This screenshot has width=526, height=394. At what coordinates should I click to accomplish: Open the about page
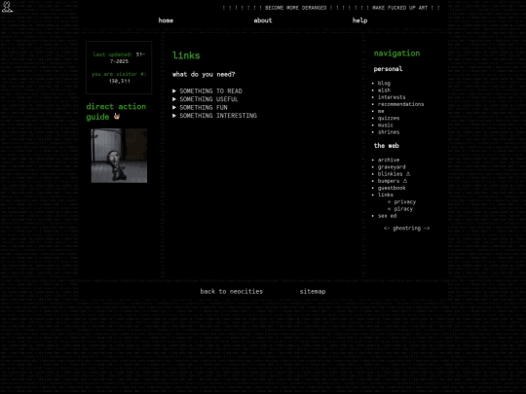[x=263, y=20]
